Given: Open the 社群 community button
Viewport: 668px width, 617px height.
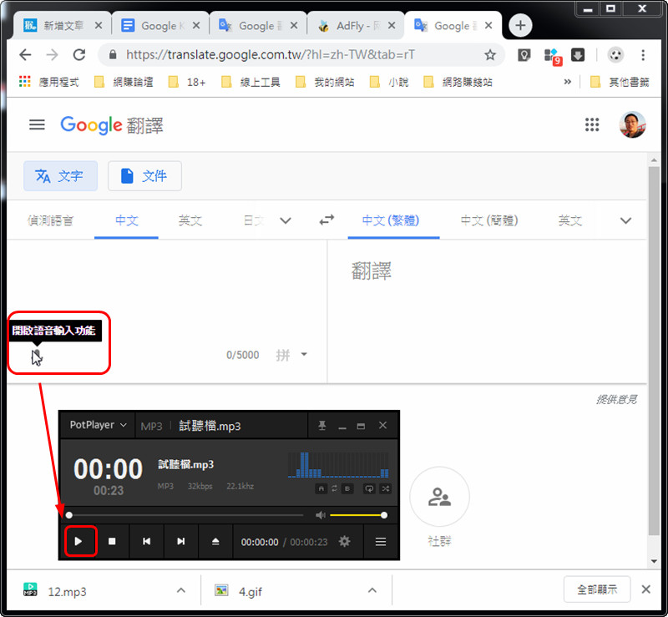Looking at the screenshot, I should (x=439, y=498).
